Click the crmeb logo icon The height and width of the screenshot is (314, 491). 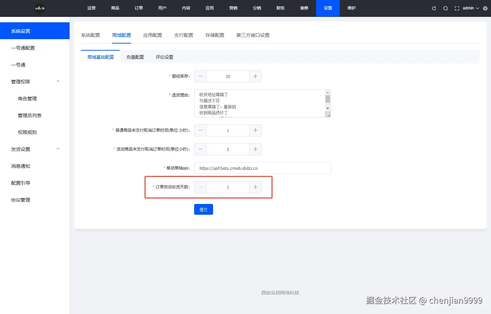pyautogui.click(x=40, y=8)
